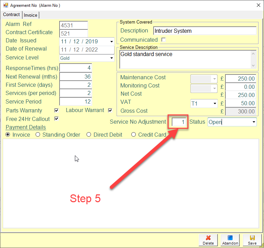The height and width of the screenshot is (248, 264).
Task: Click the Monitoring Cost amount field
Action: (x=241, y=87)
